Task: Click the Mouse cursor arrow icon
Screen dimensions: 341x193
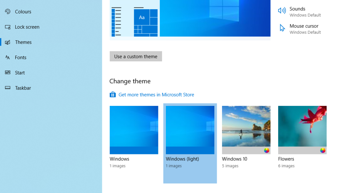Action: coord(282,28)
